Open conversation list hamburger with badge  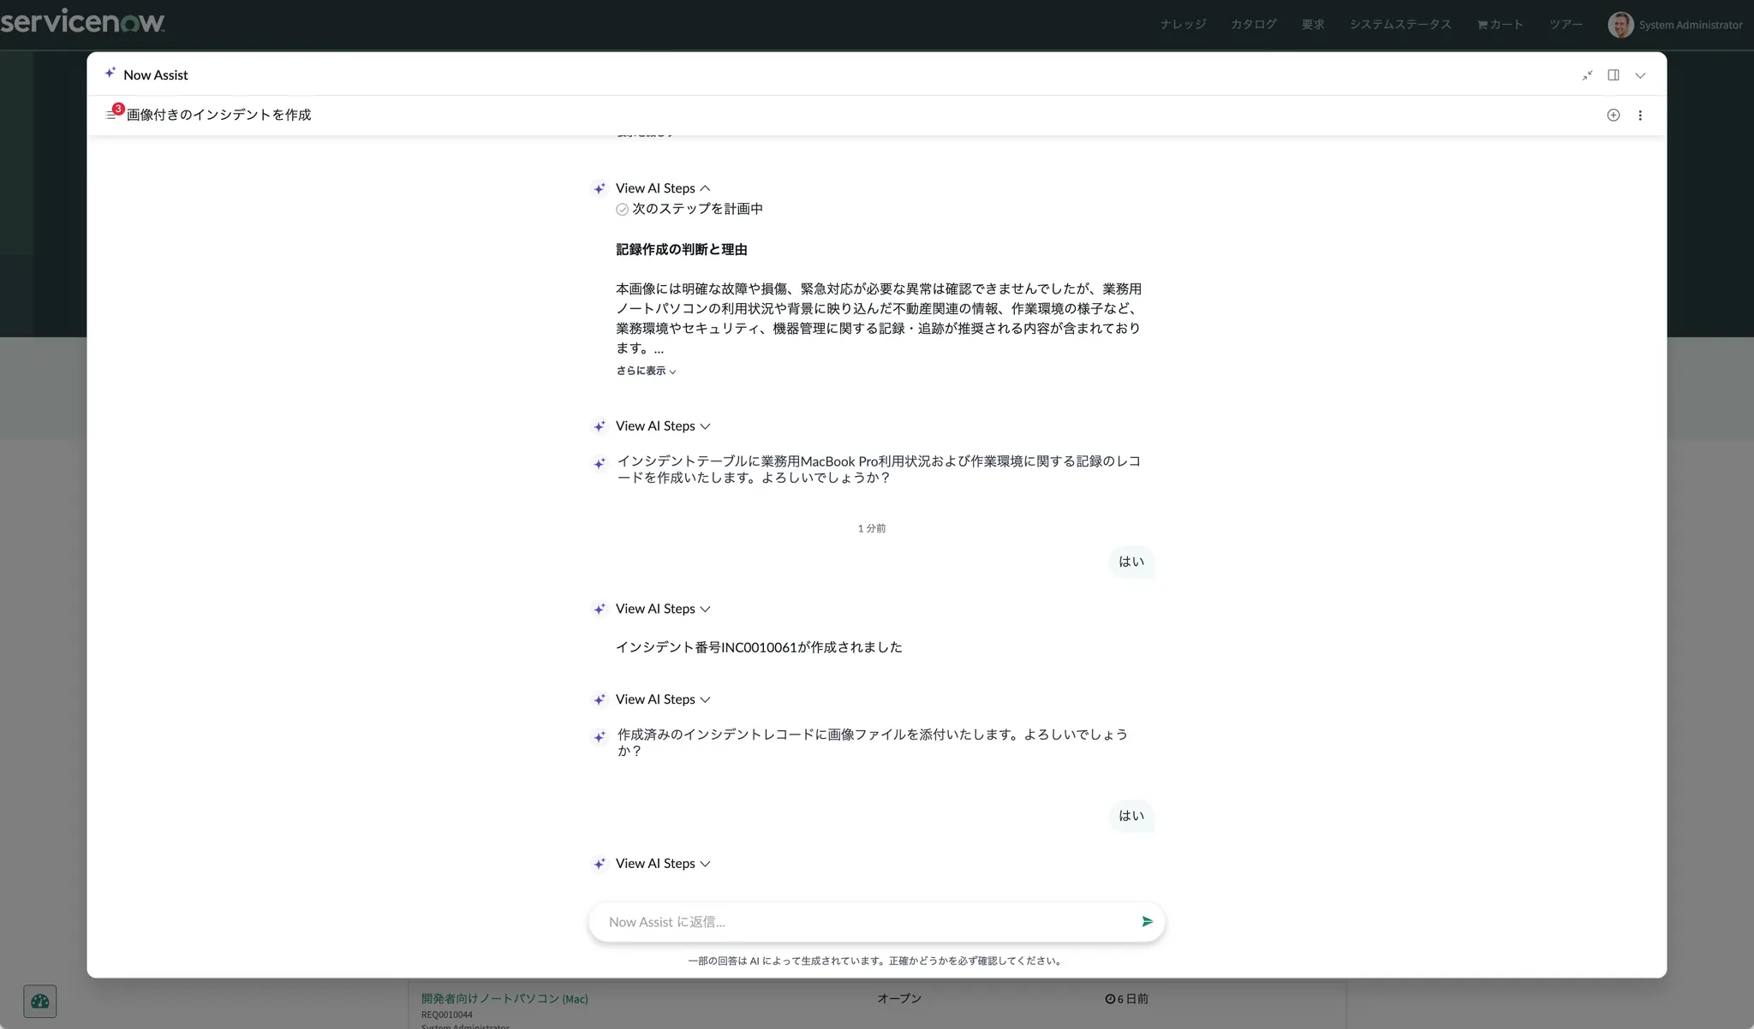(111, 115)
